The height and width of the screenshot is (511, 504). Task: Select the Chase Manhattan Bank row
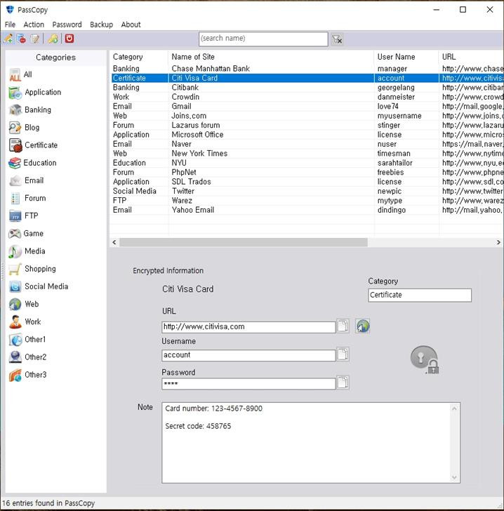[307, 69]
